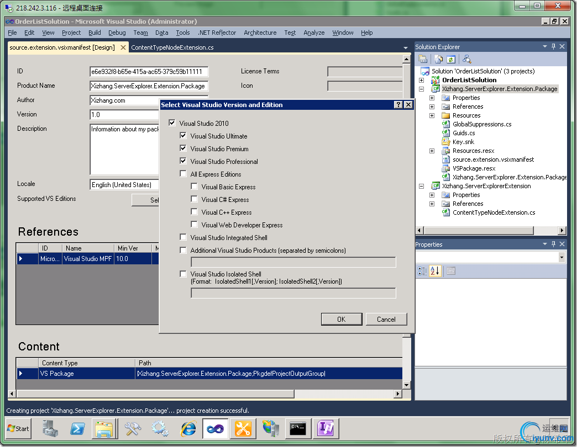
Task: Open purple application icon on taskbar
Action: [x=326, y=429]
